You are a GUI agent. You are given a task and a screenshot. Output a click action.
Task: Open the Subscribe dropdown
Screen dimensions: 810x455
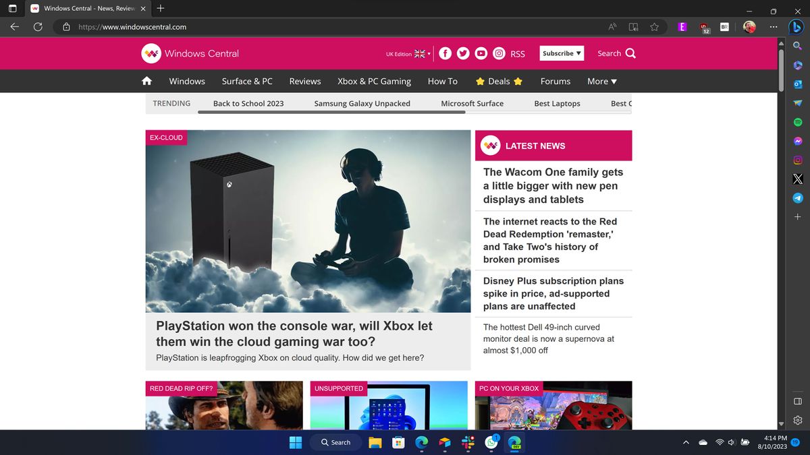pos(562,53)
